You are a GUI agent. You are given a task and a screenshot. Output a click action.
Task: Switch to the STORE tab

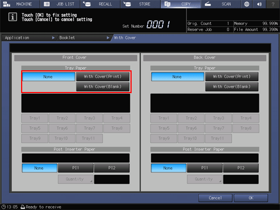(x=141, y=4)
